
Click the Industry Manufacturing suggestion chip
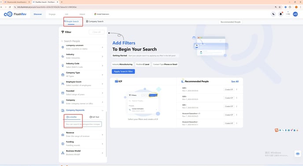[122, 64]
